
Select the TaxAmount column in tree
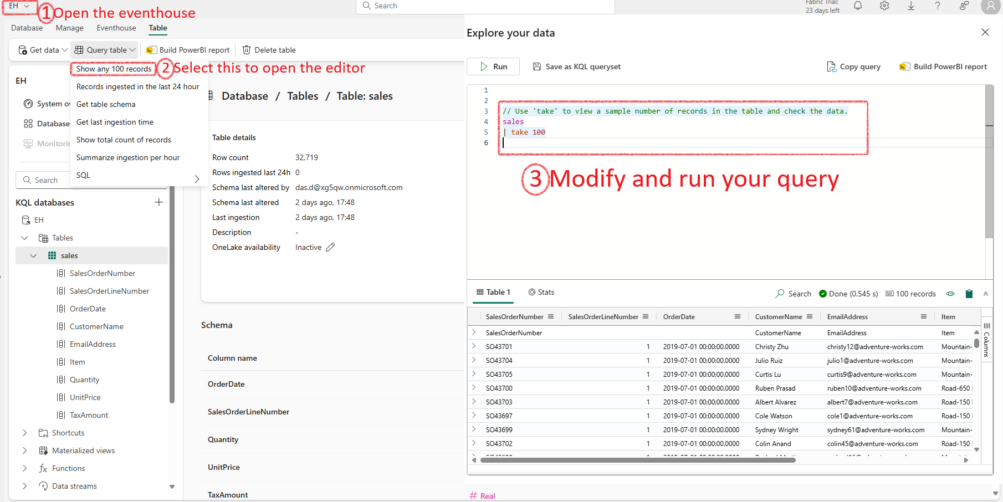click(x=89, y=415)
